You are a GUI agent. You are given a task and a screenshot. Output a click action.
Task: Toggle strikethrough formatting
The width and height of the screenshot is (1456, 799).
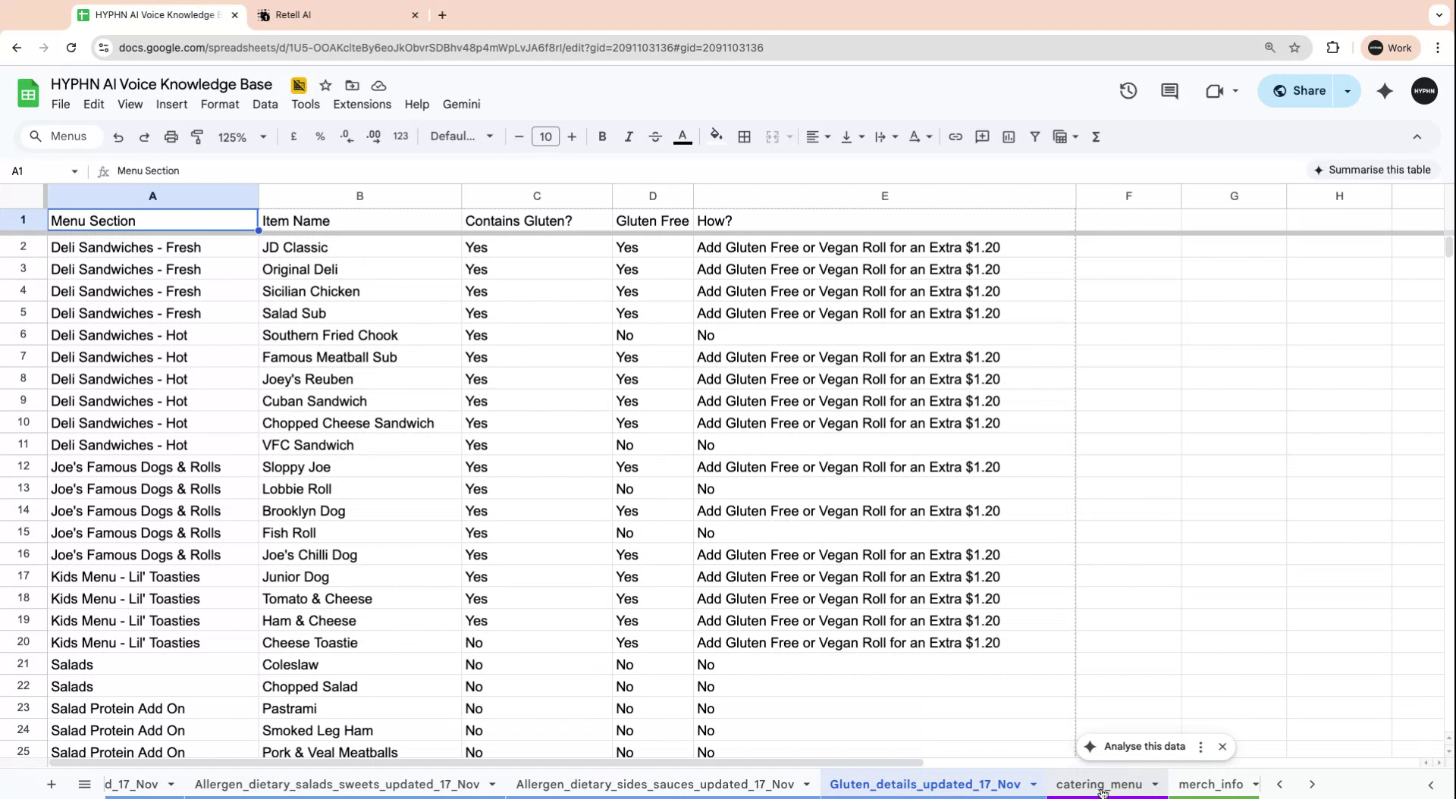tap(654, 136)
